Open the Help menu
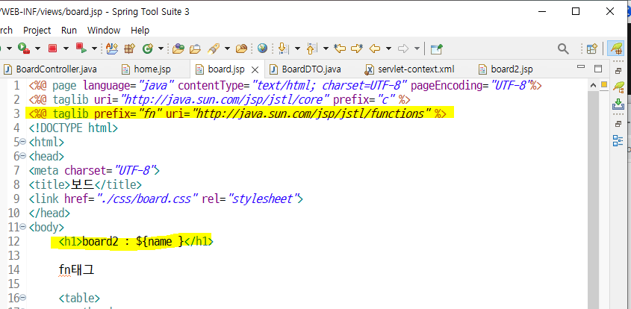The width and height of the screenshot is (631, 309). tap(140, 30)
